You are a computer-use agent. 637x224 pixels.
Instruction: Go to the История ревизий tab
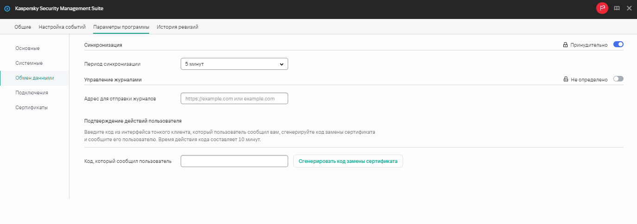pos(177,27)
